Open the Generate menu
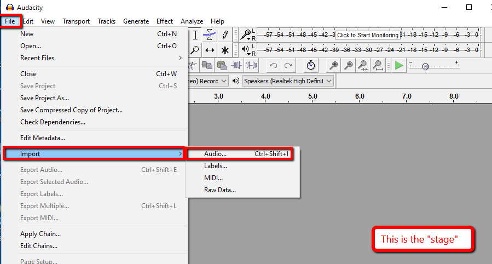Image resolution: width=492 pixels, height=264 pixels. coord(136,21)
